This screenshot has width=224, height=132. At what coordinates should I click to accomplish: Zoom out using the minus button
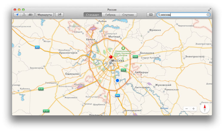pyautogui.click(x=187, y=109)
